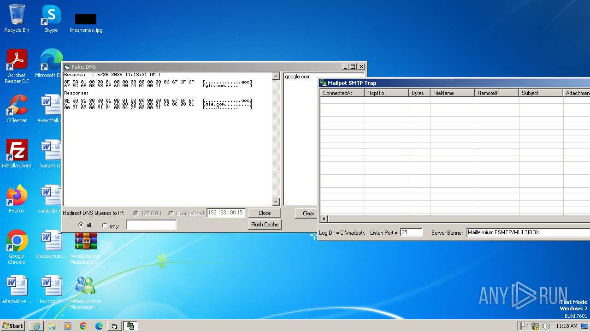Click the Request timestamp line in DNS log
The height and width of the screenshot is (332, 590).
click(112, 74)
